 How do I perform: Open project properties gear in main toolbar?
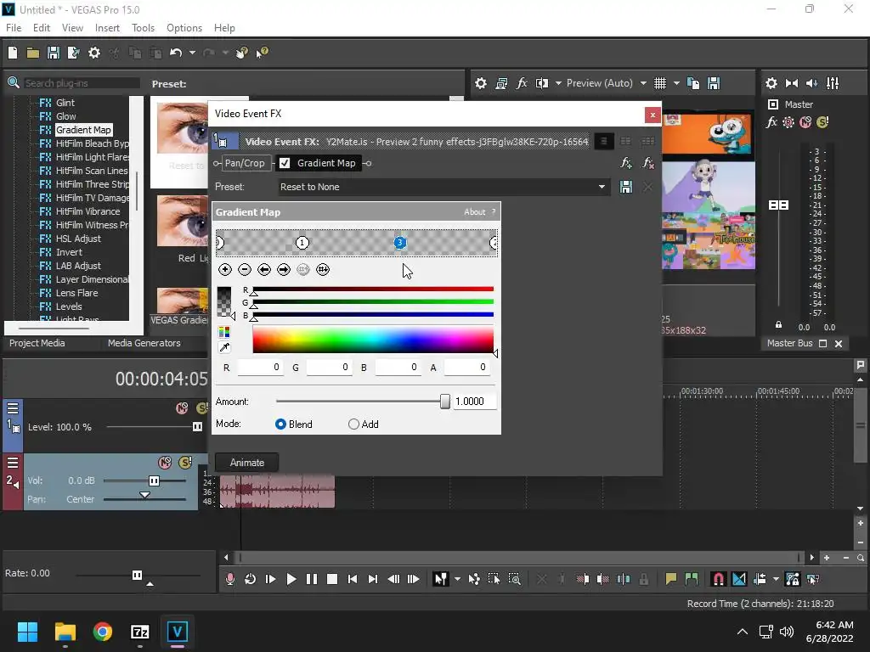click(x=94, y=53)
